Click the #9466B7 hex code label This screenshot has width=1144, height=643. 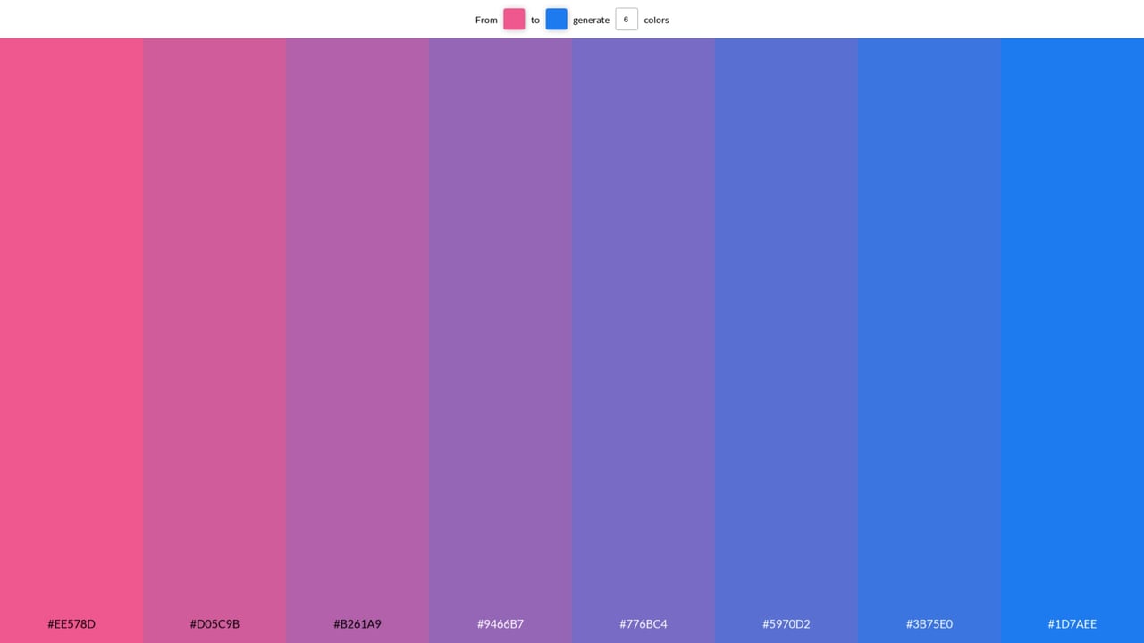coord(500,624)
